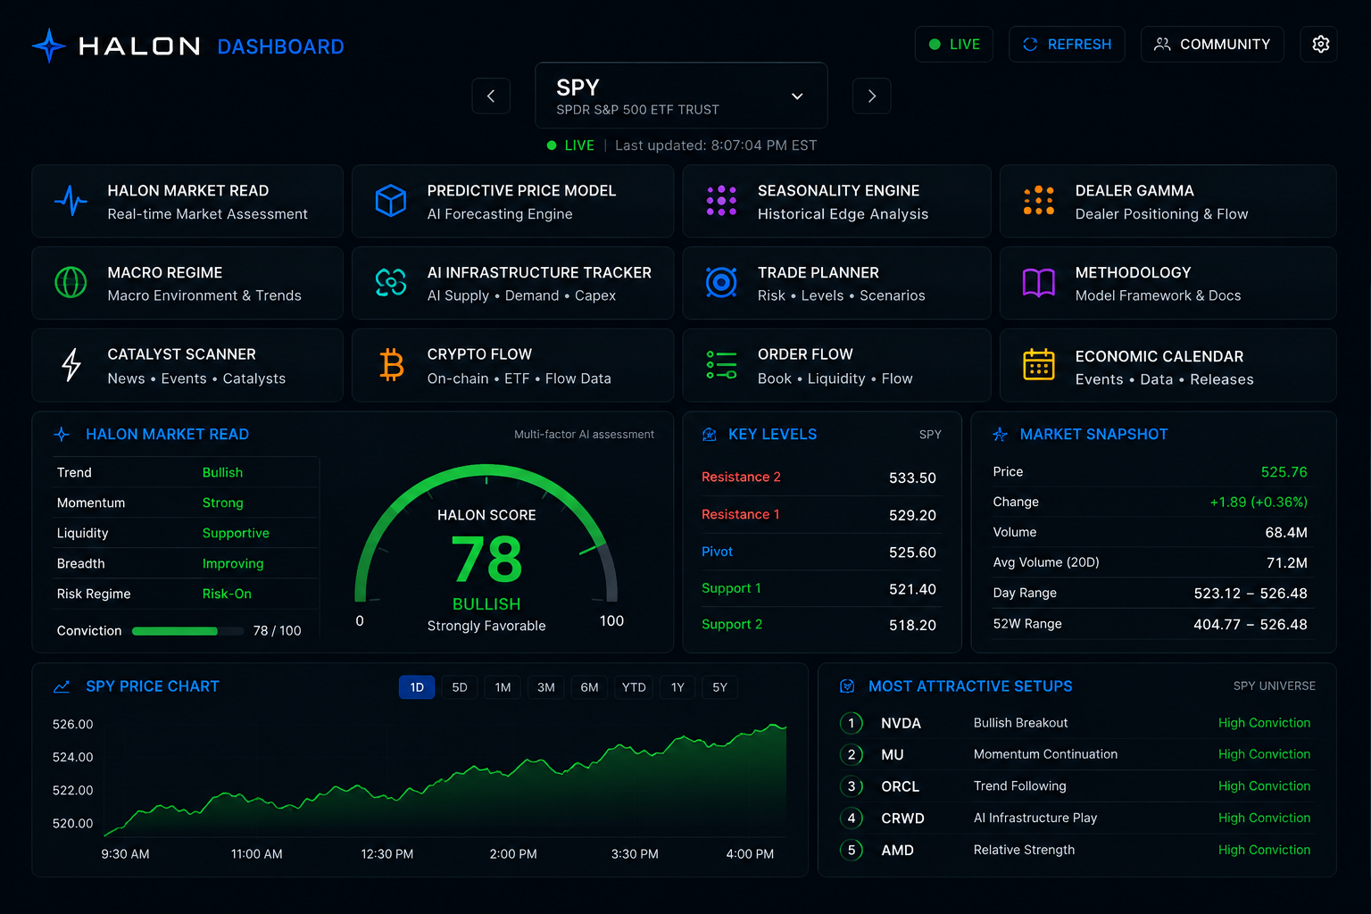Toggle the LIVE status button

(x=954, y=44)
